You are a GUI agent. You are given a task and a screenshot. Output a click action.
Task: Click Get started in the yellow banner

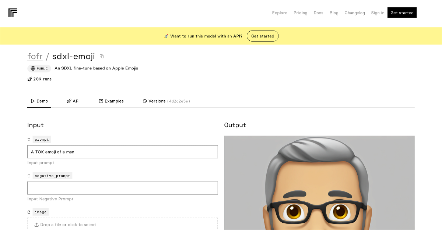point(263,36)
